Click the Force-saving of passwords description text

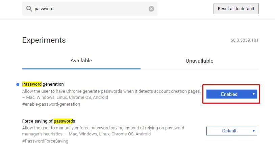[x=103, y=128]
